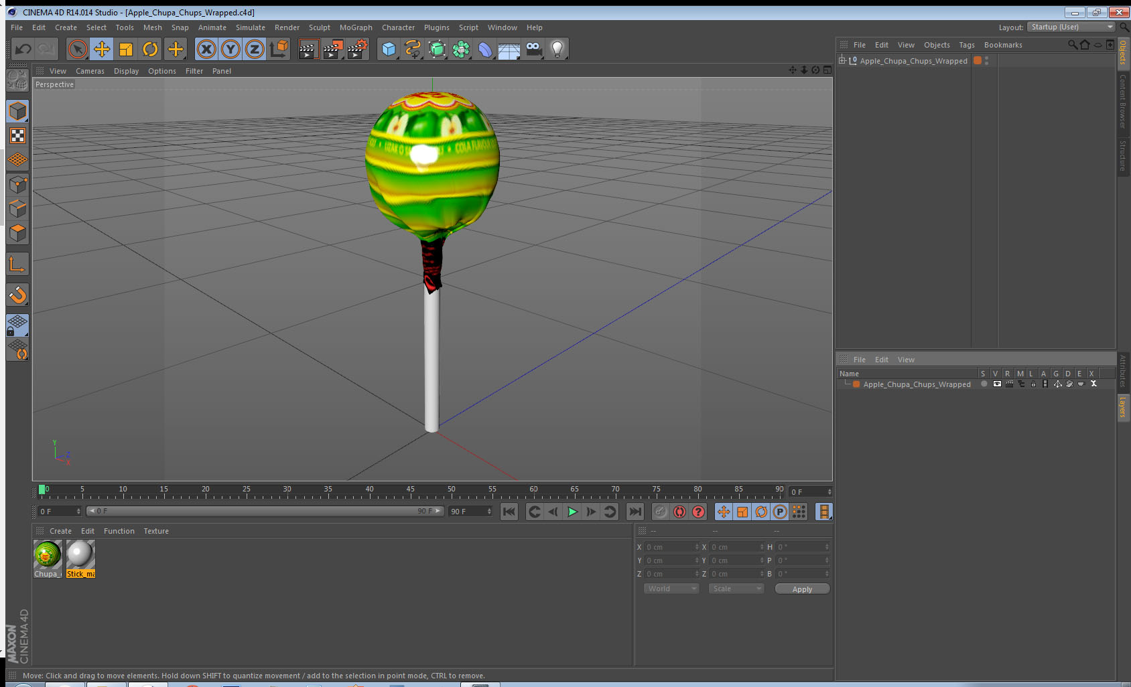Open the Edit Render Settings icon
This screenshot has height=687, width=1131.
point(358,49)
